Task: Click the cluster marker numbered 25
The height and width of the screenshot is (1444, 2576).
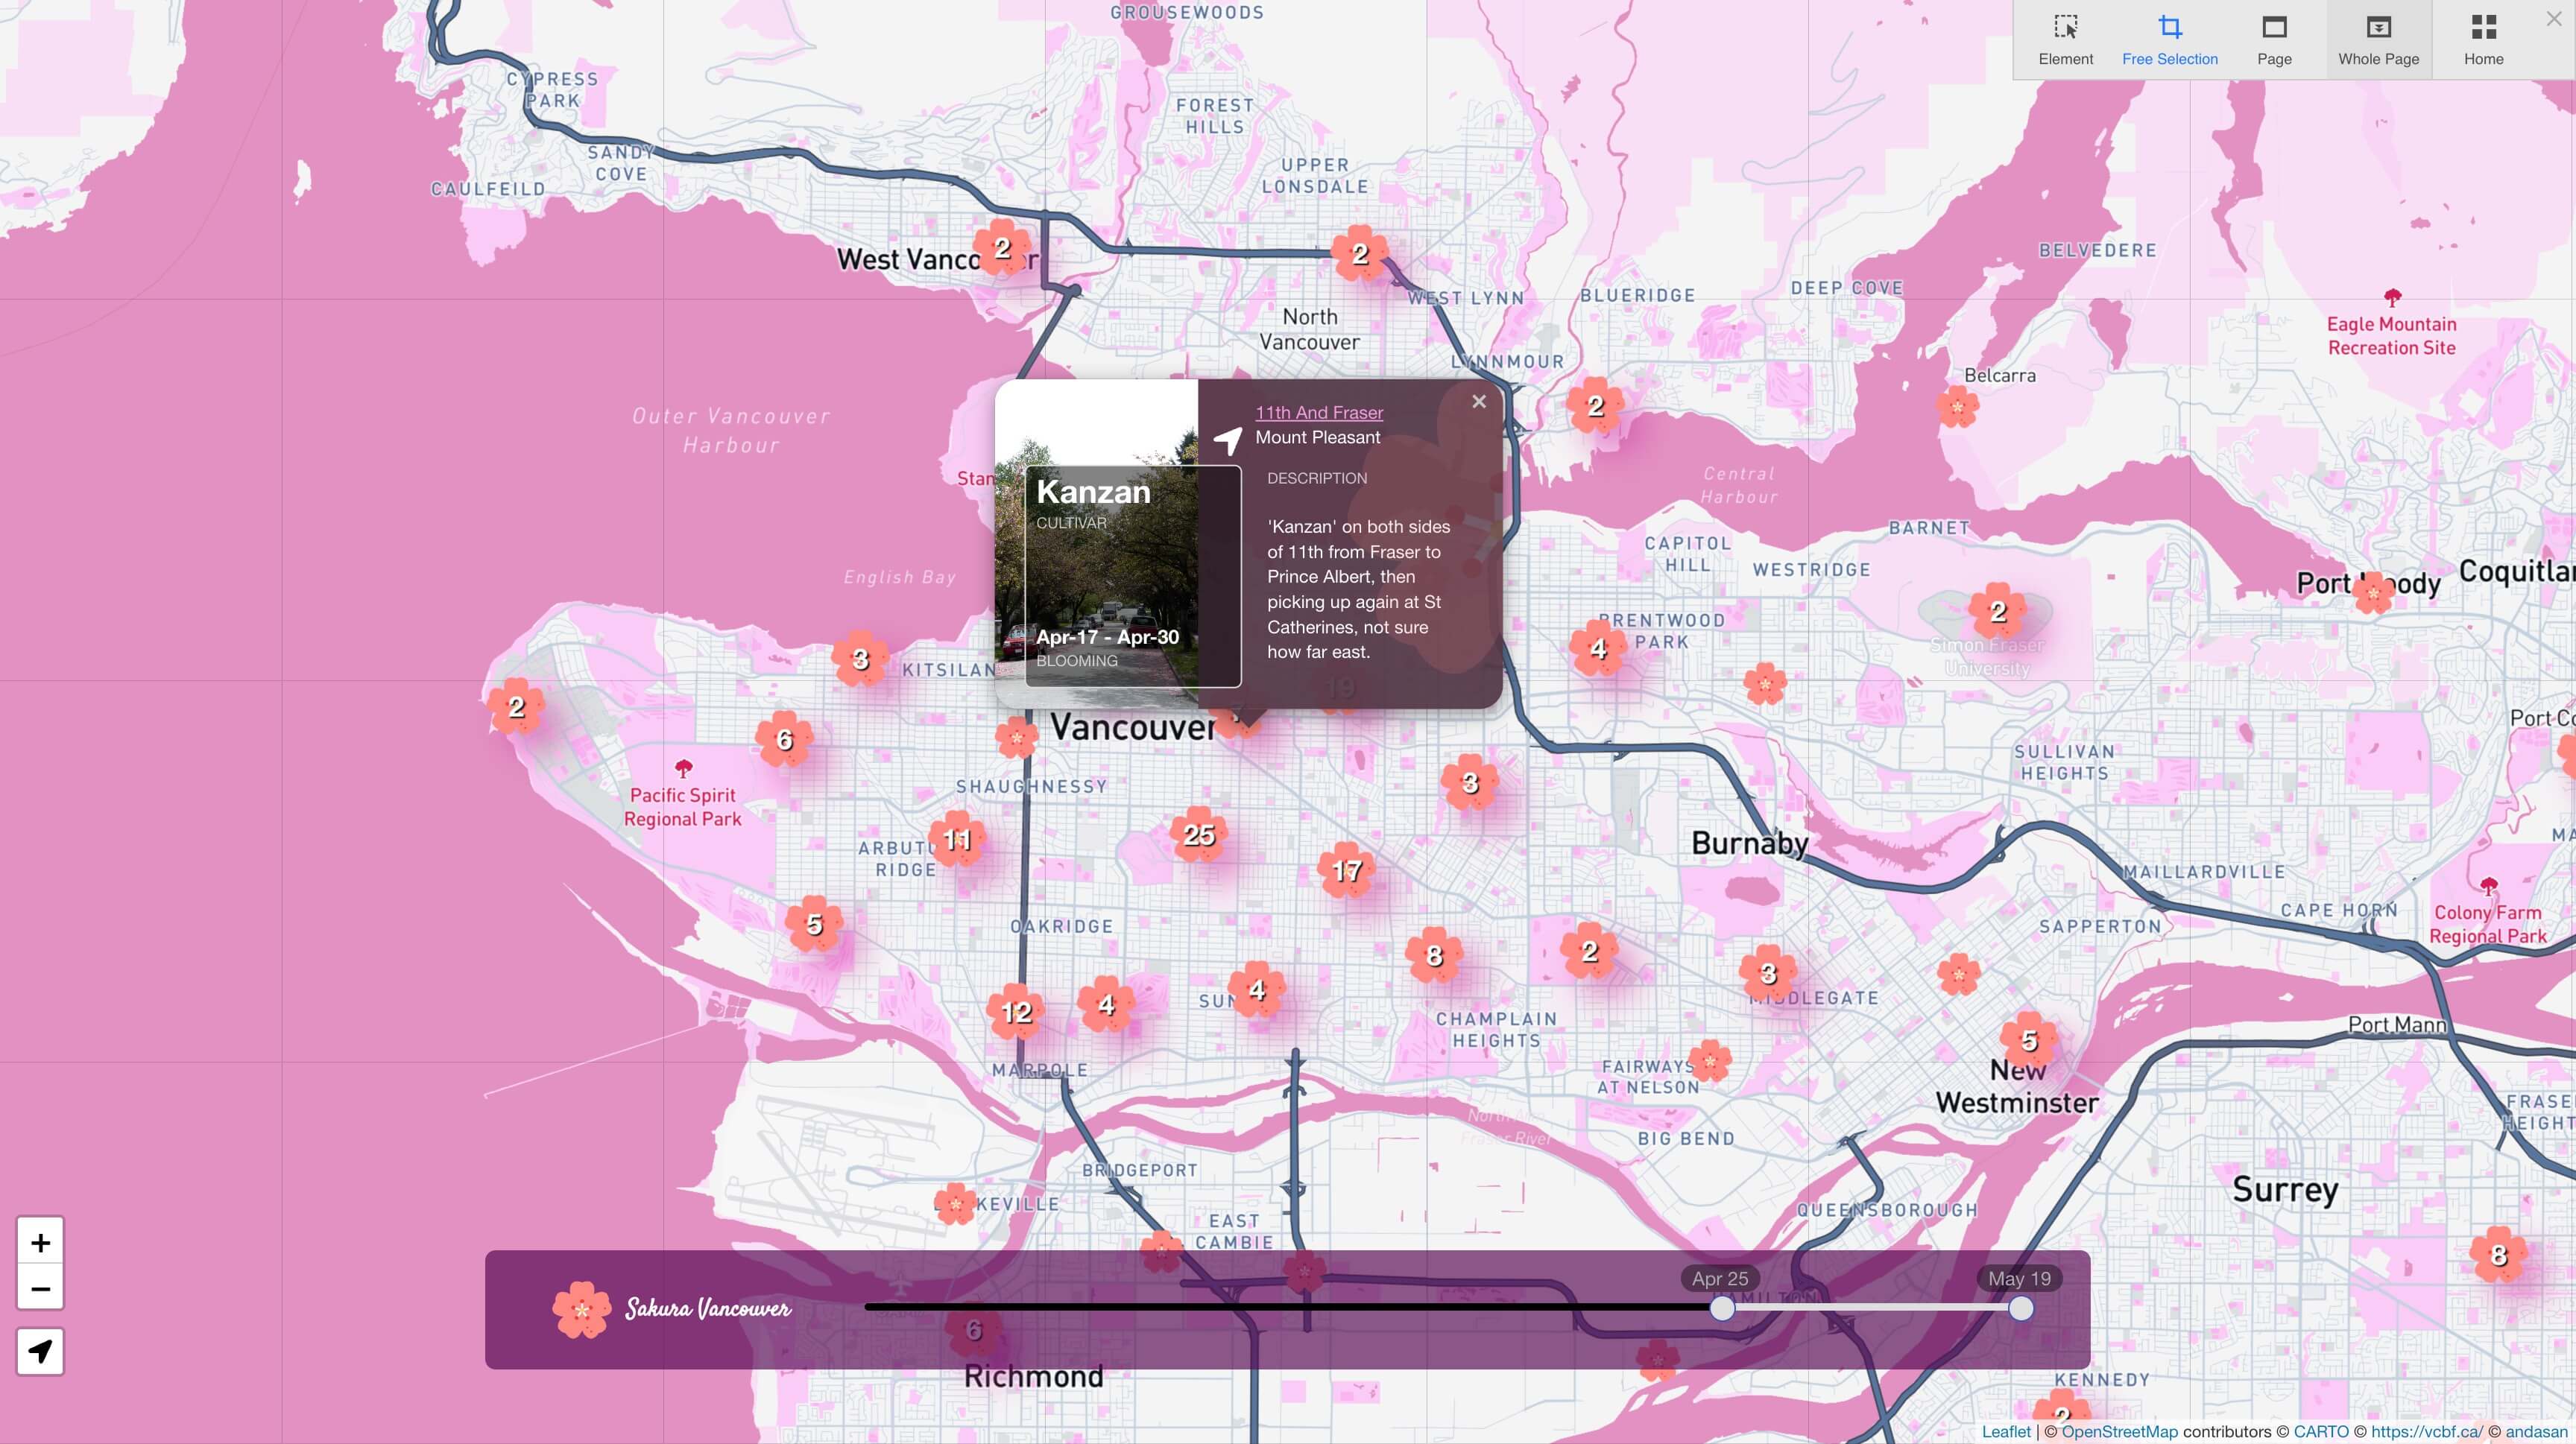Action: point(1198,835)
